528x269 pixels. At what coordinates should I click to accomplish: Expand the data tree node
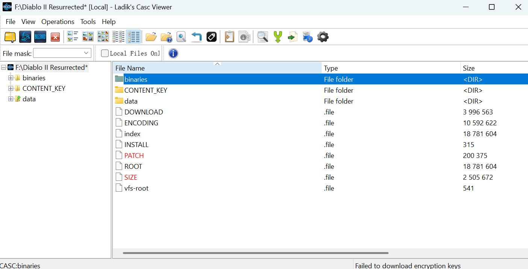[11, 99]
